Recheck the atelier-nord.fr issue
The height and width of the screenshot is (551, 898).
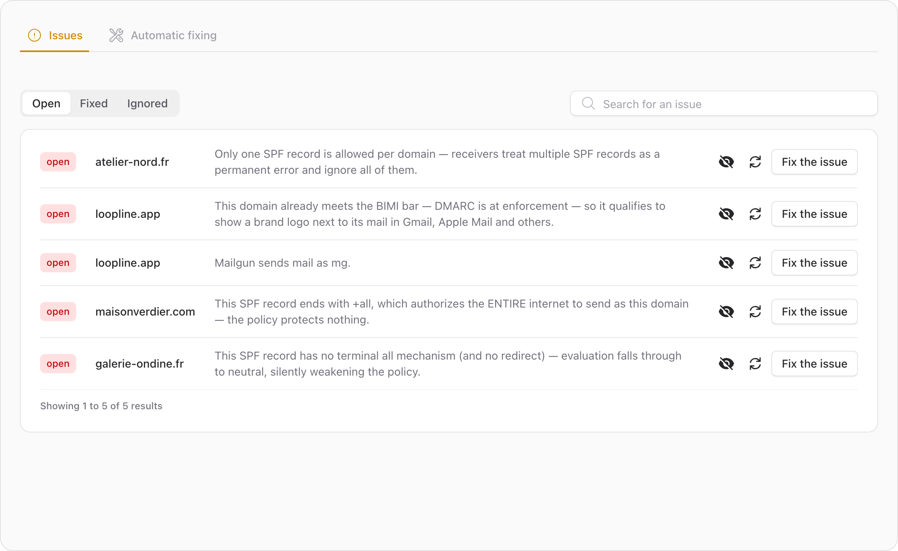[755, 162]
